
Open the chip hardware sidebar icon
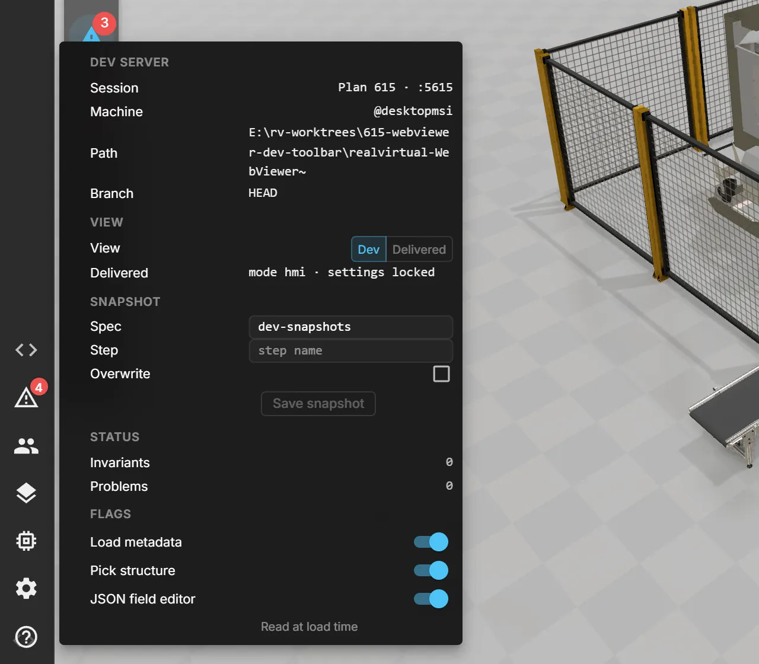coord(26,541)
